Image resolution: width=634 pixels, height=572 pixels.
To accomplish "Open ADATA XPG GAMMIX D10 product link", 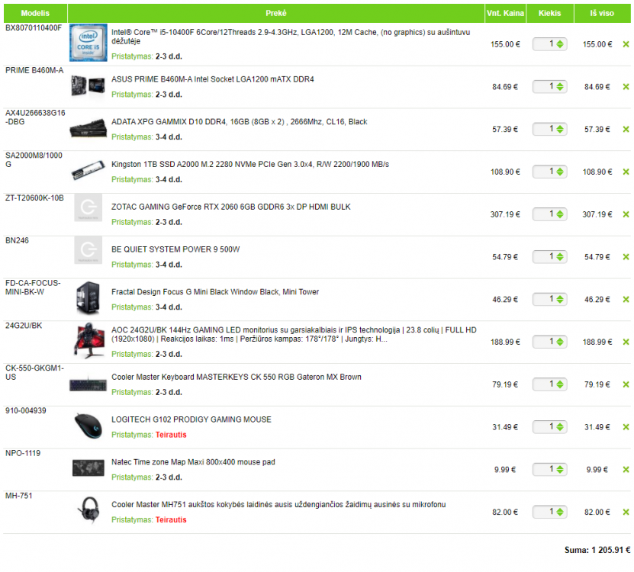I will pos(240,122).
